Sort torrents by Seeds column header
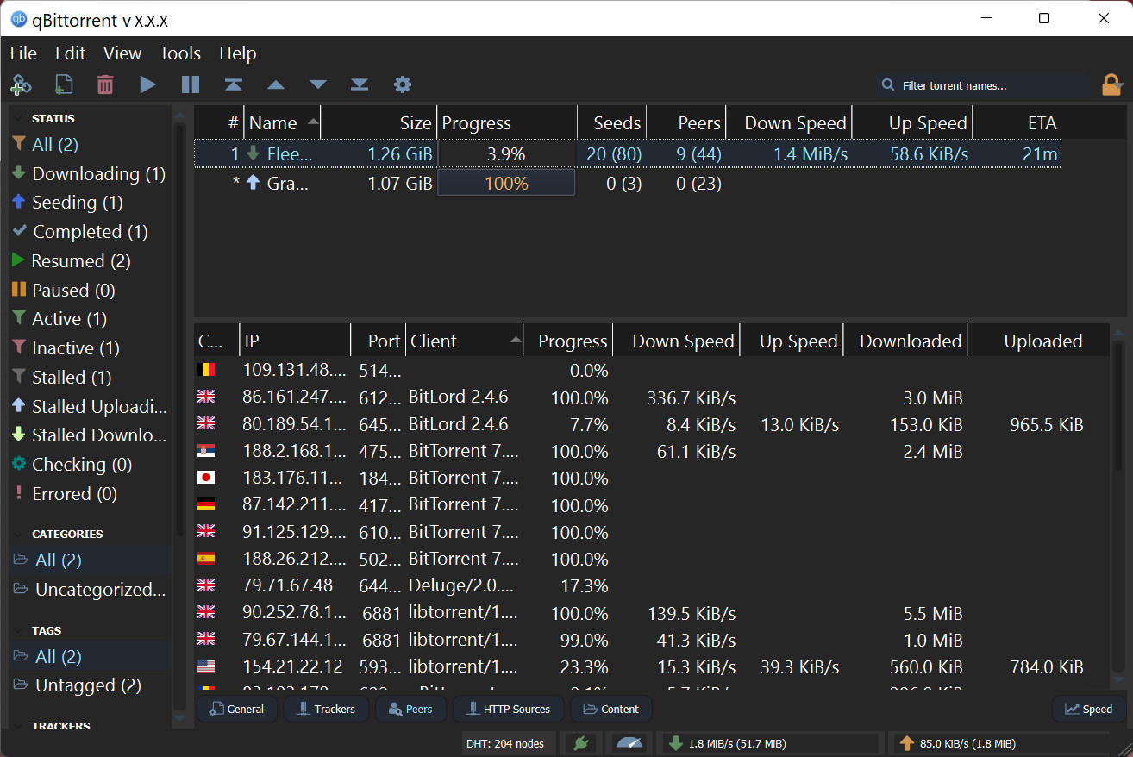Screen dimensions: 1133x757 tap(611, 123)
